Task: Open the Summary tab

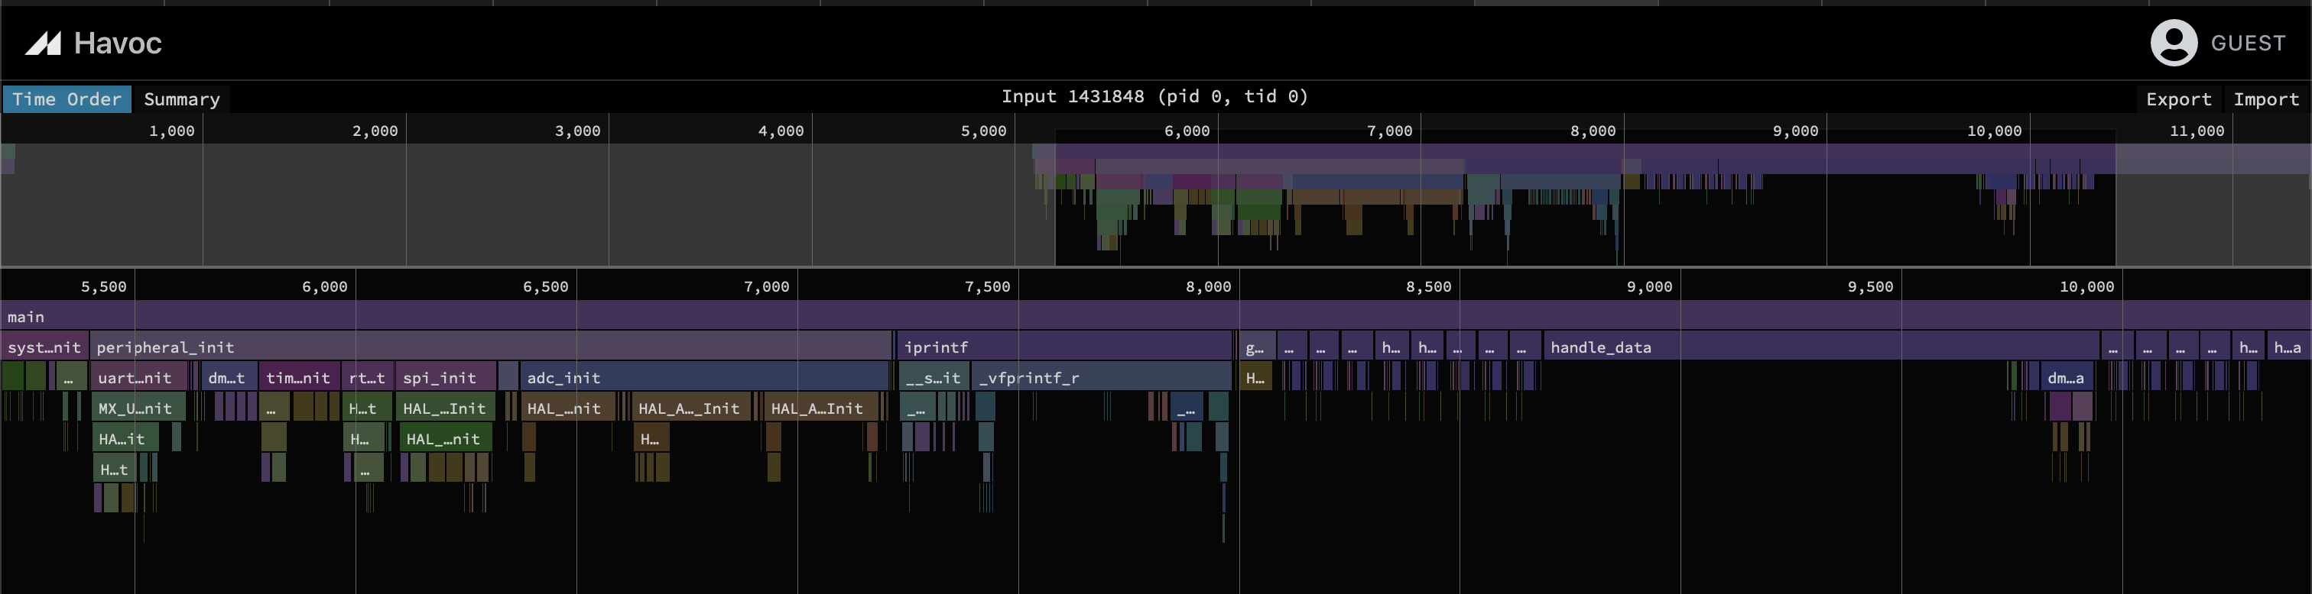Action: click(x=181, y=99)
